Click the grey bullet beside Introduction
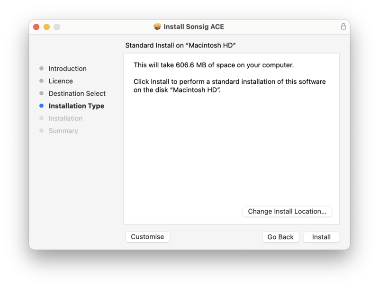This screenshot has height=288, width=379. click(x=42, y=69)
